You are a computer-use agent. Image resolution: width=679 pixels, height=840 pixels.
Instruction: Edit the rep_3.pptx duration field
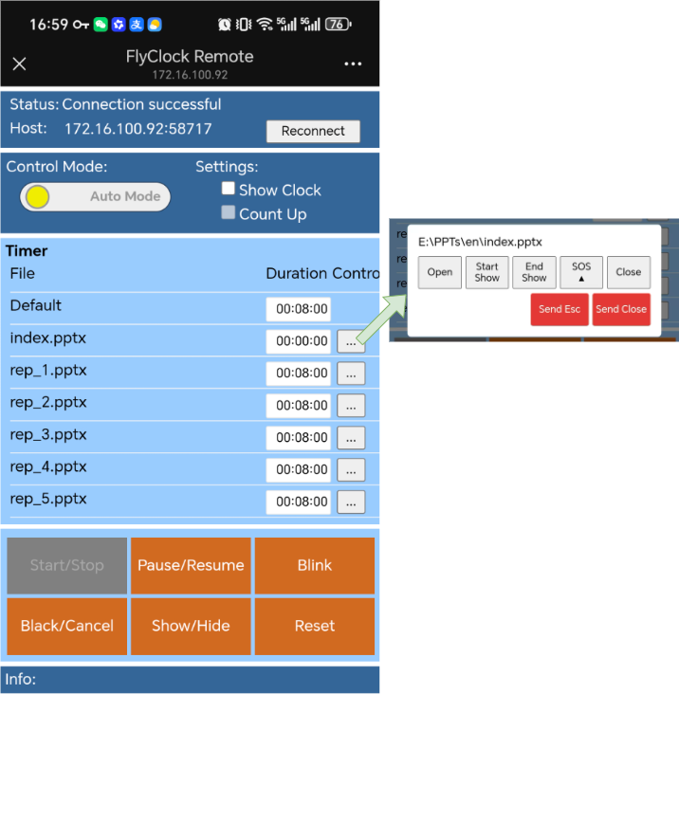299,438
